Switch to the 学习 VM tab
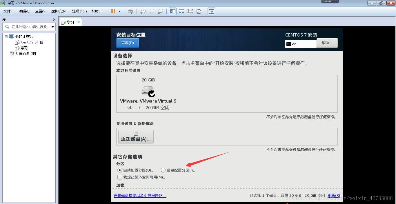396x204 pixels. (70, 22)
